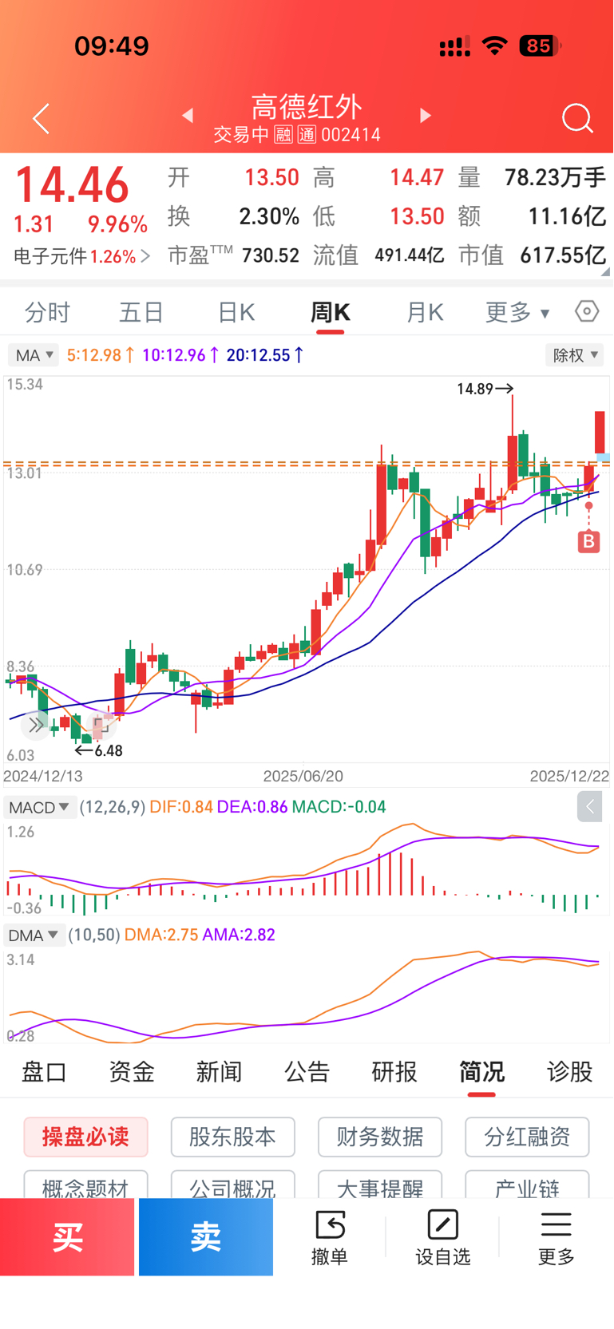Image resolution: width=614 pixels, height=1329 pixels.
Task: Tap the 10:12.96 MA value
Action: 180,355
